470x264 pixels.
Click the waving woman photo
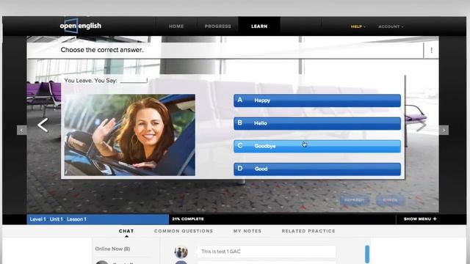click(130, 135)
